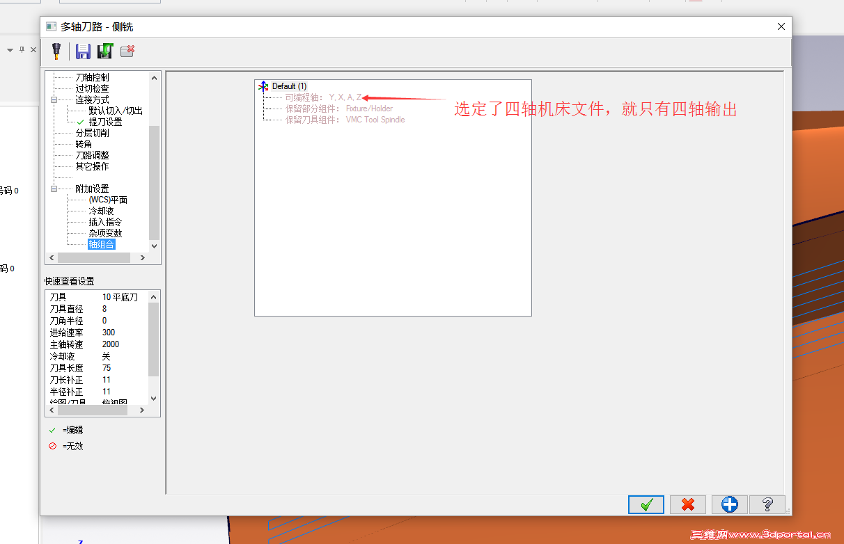
Task: Collapse the 连接方式 tree node
Action: (54, 99)
